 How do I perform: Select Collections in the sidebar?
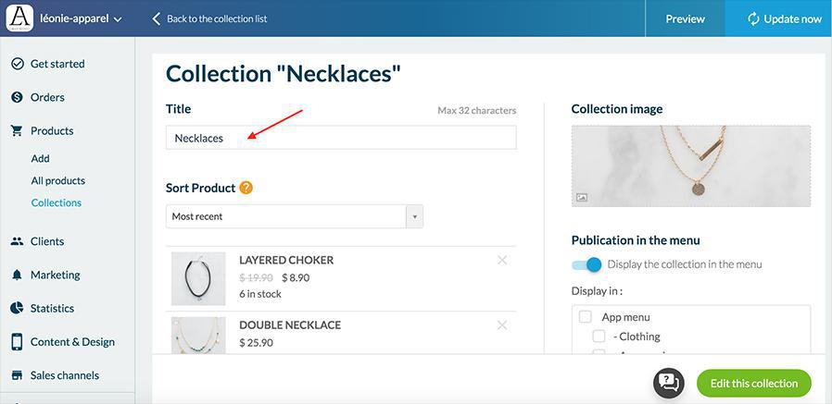tap(57, 202)
